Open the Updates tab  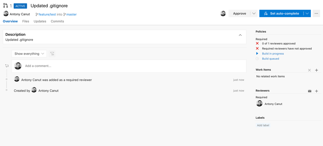[40, 21]
